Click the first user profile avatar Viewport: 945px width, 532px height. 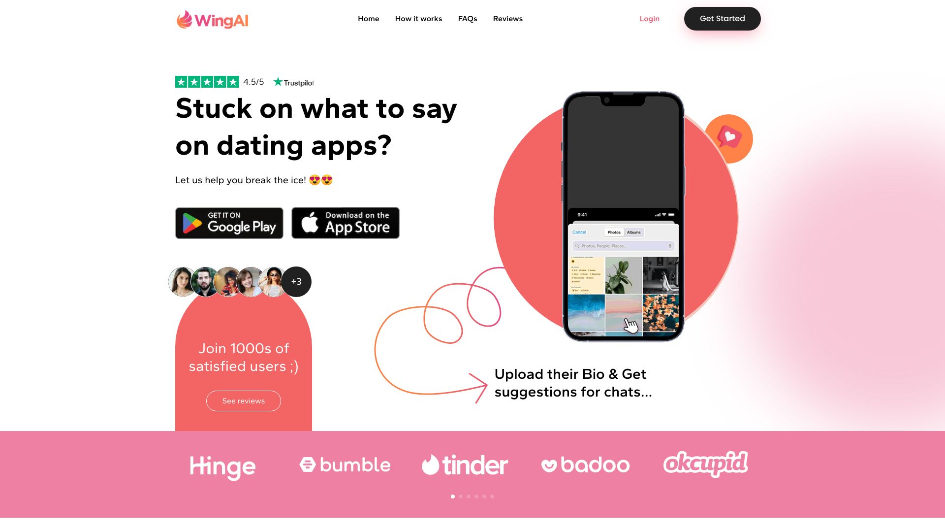pos(183,281)
